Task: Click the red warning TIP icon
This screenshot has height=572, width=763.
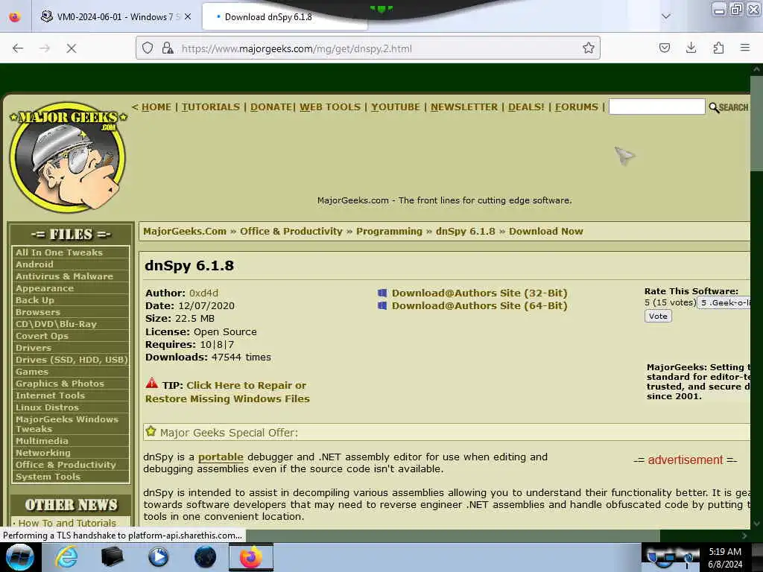Action: 152,384
